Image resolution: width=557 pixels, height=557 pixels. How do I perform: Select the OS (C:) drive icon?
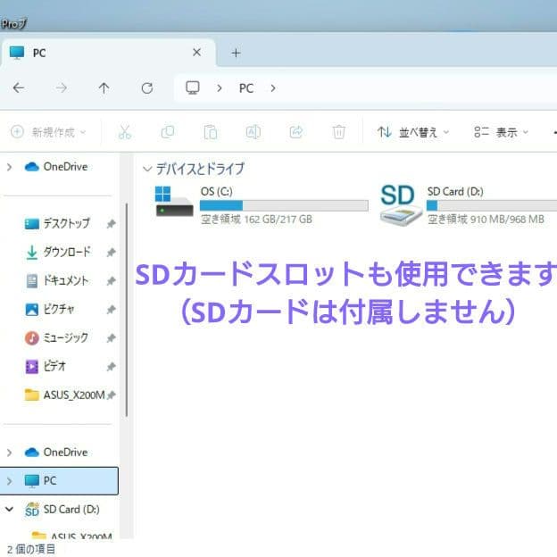pos(174,202)
